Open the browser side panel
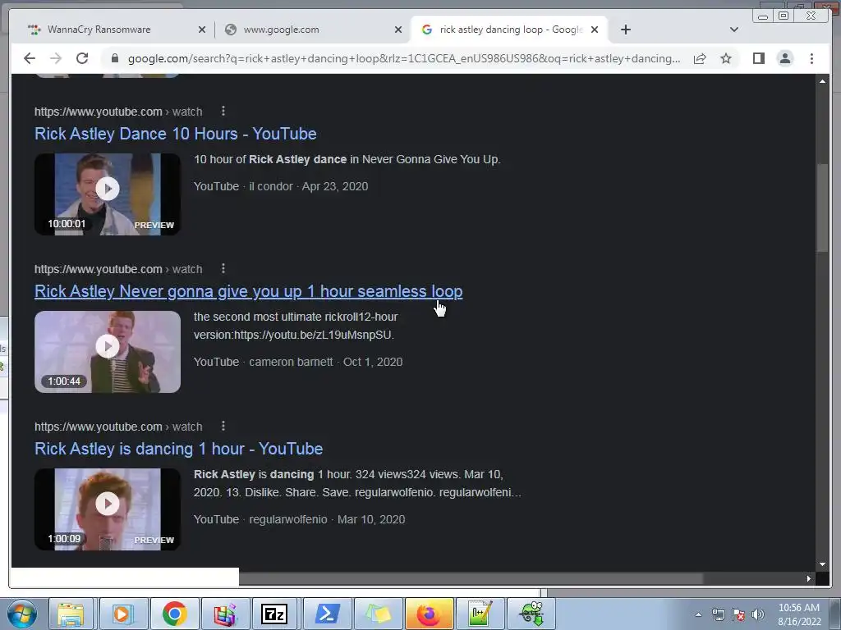Screen dimensions: 841x630 tap(758, 58)
